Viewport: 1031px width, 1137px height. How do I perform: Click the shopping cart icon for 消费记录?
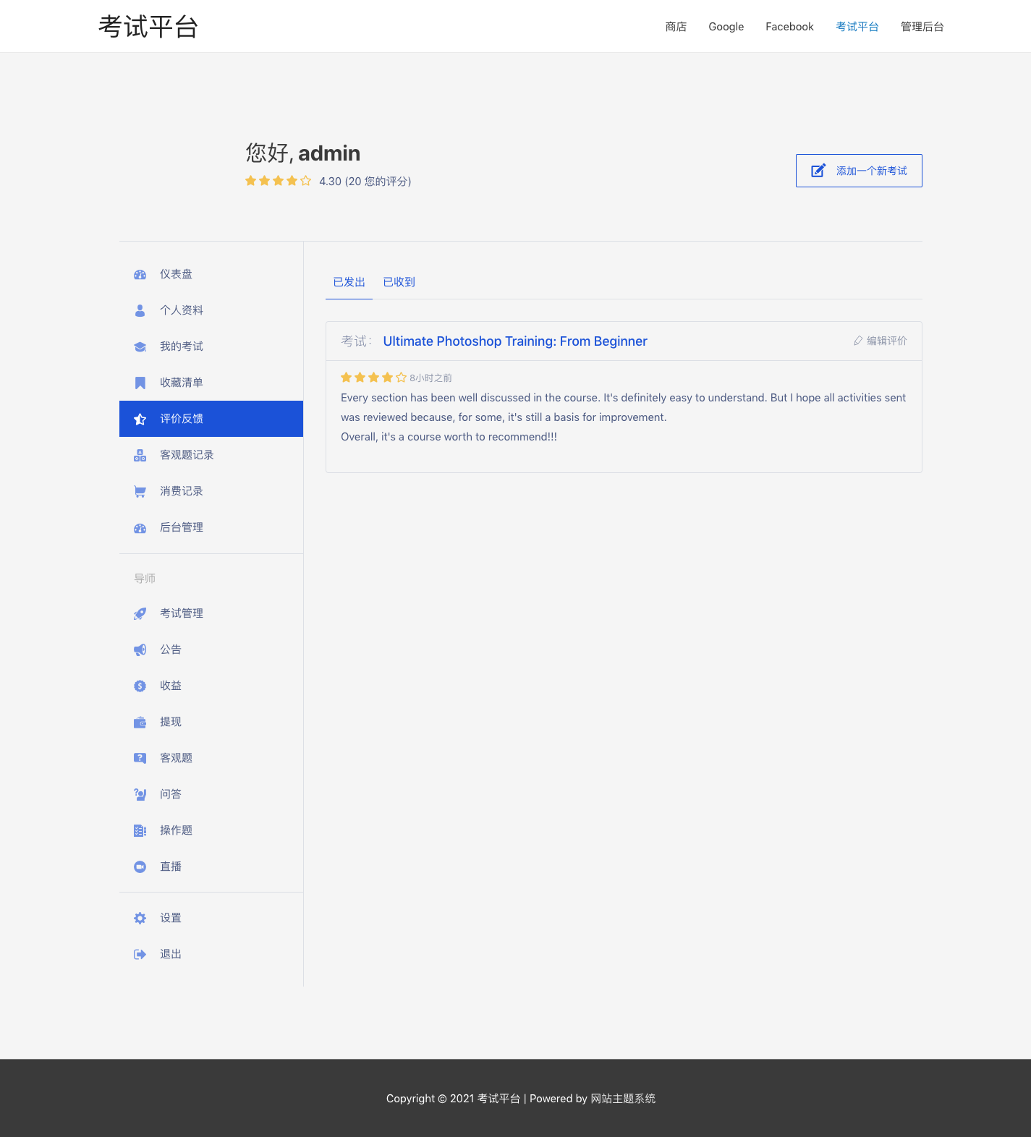[x=140, y=491]
